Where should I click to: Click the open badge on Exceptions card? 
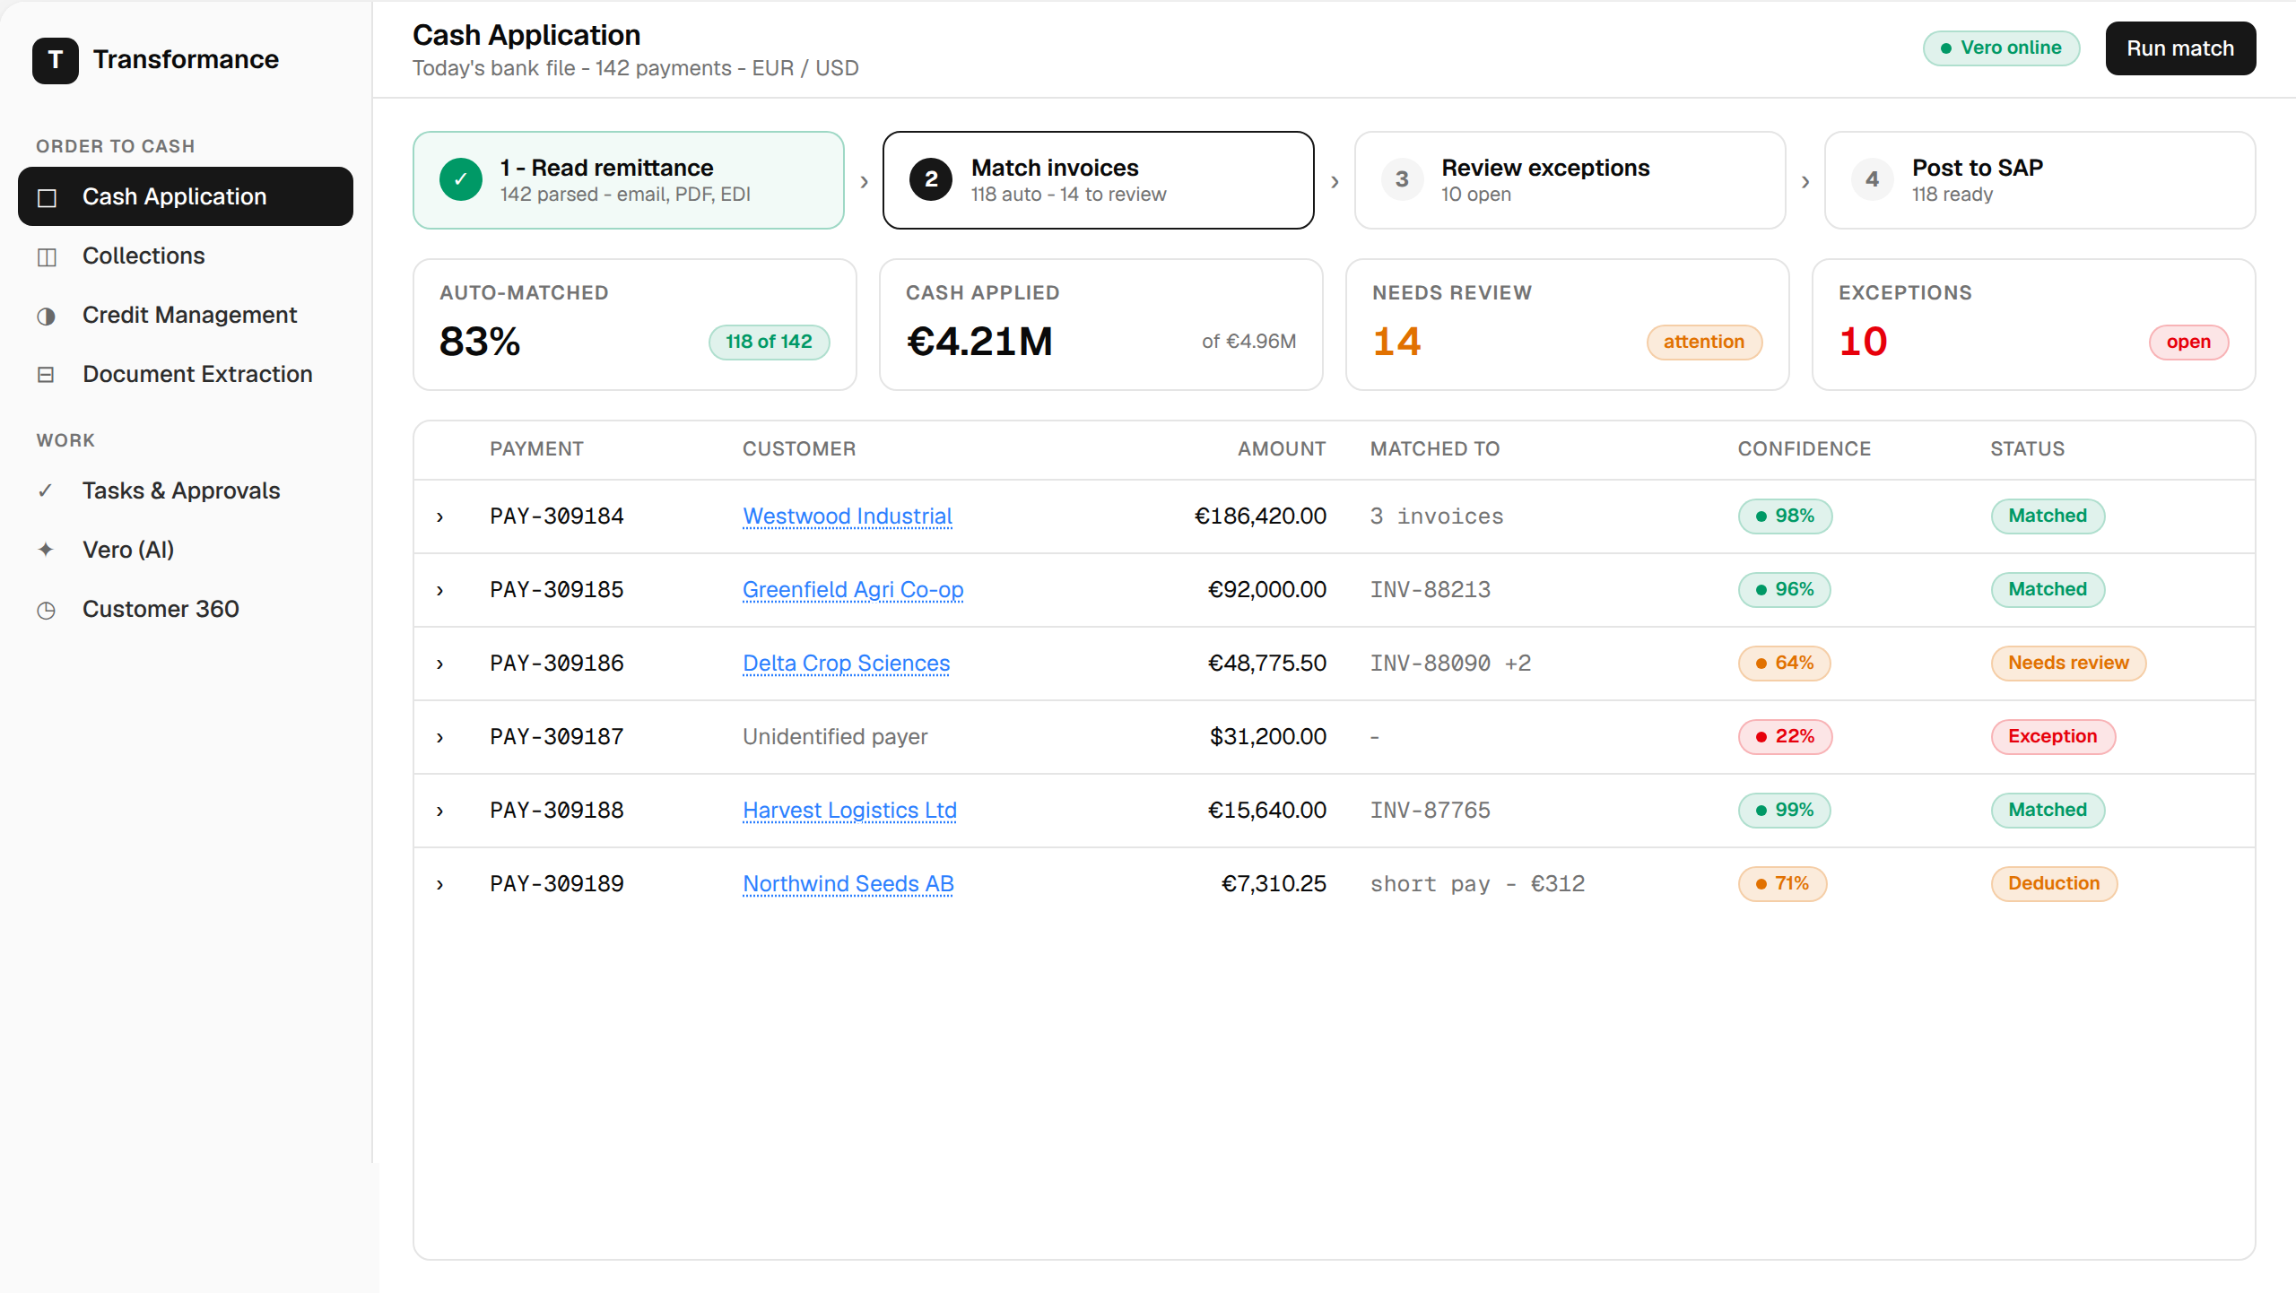click(x=2188, y=342)
